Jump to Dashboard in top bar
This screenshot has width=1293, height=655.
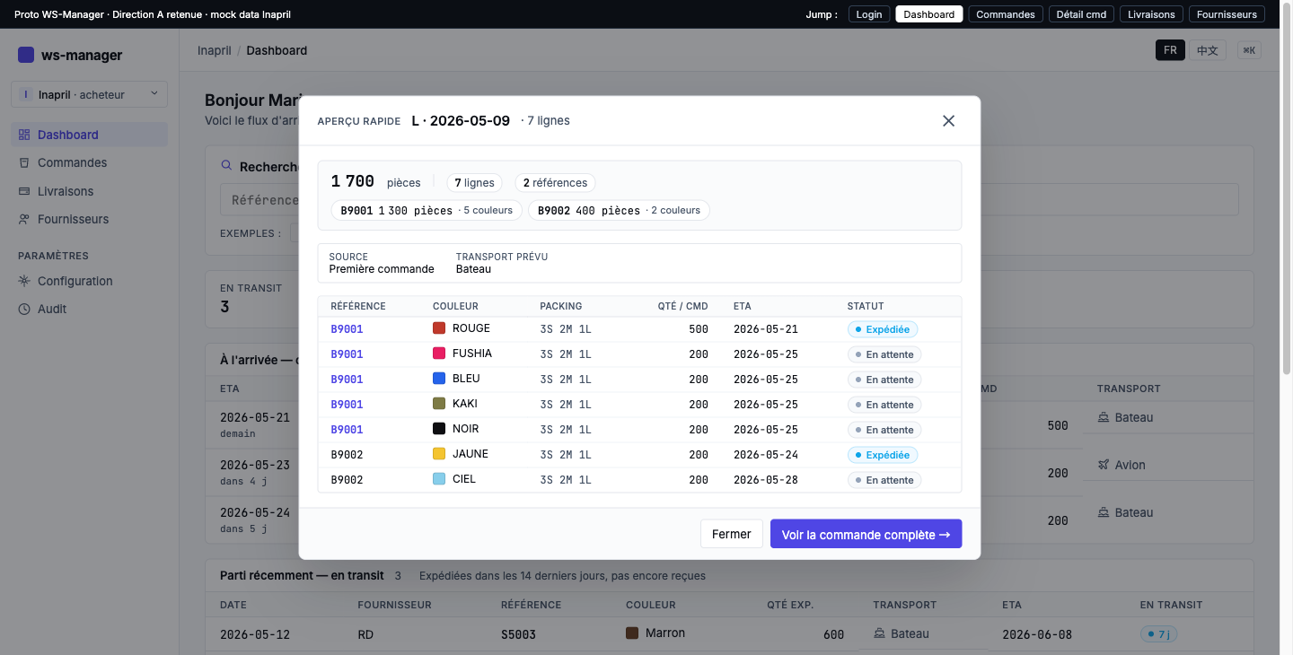pos(929,14)
